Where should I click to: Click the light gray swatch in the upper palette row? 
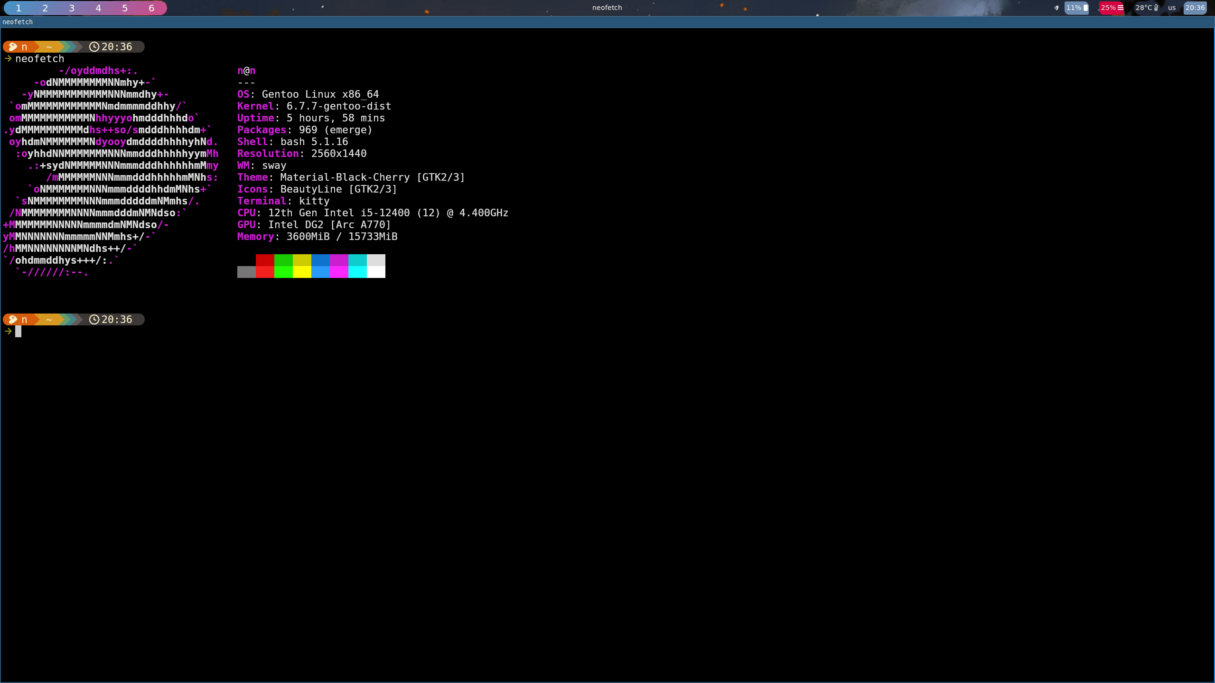coord(376,260)
